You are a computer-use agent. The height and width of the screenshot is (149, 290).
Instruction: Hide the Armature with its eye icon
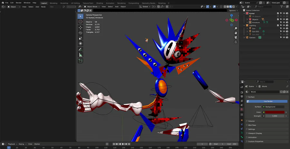click(x=284, y=23)
